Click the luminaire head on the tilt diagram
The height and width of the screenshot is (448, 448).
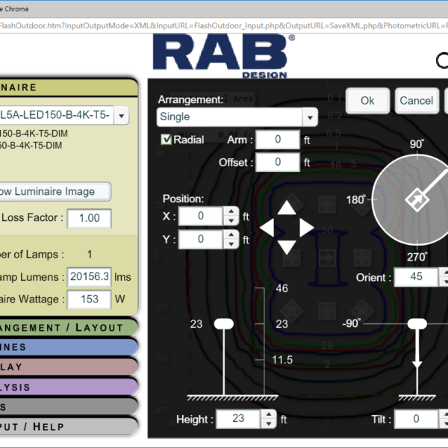417,323
